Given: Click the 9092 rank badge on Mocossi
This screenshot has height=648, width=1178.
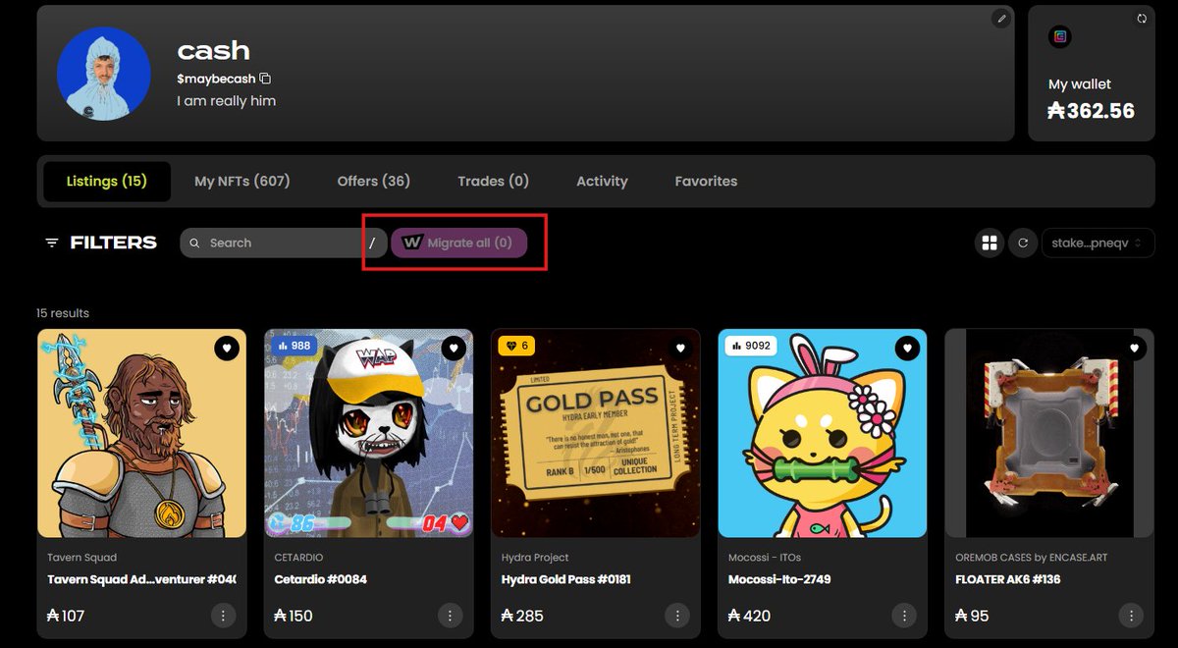Looking at the screenshot, I should pos(750,346).
